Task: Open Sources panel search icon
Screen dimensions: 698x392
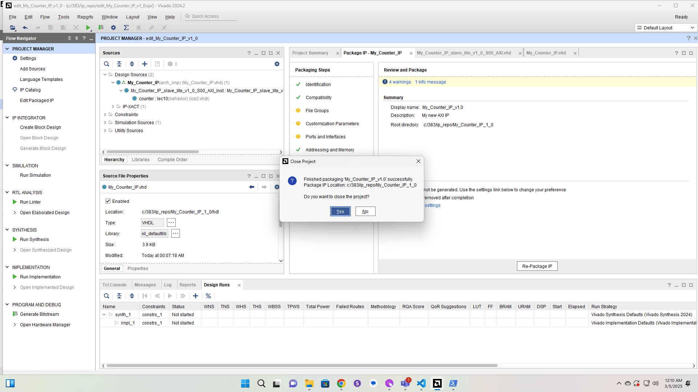Action: tap(107, 64)
